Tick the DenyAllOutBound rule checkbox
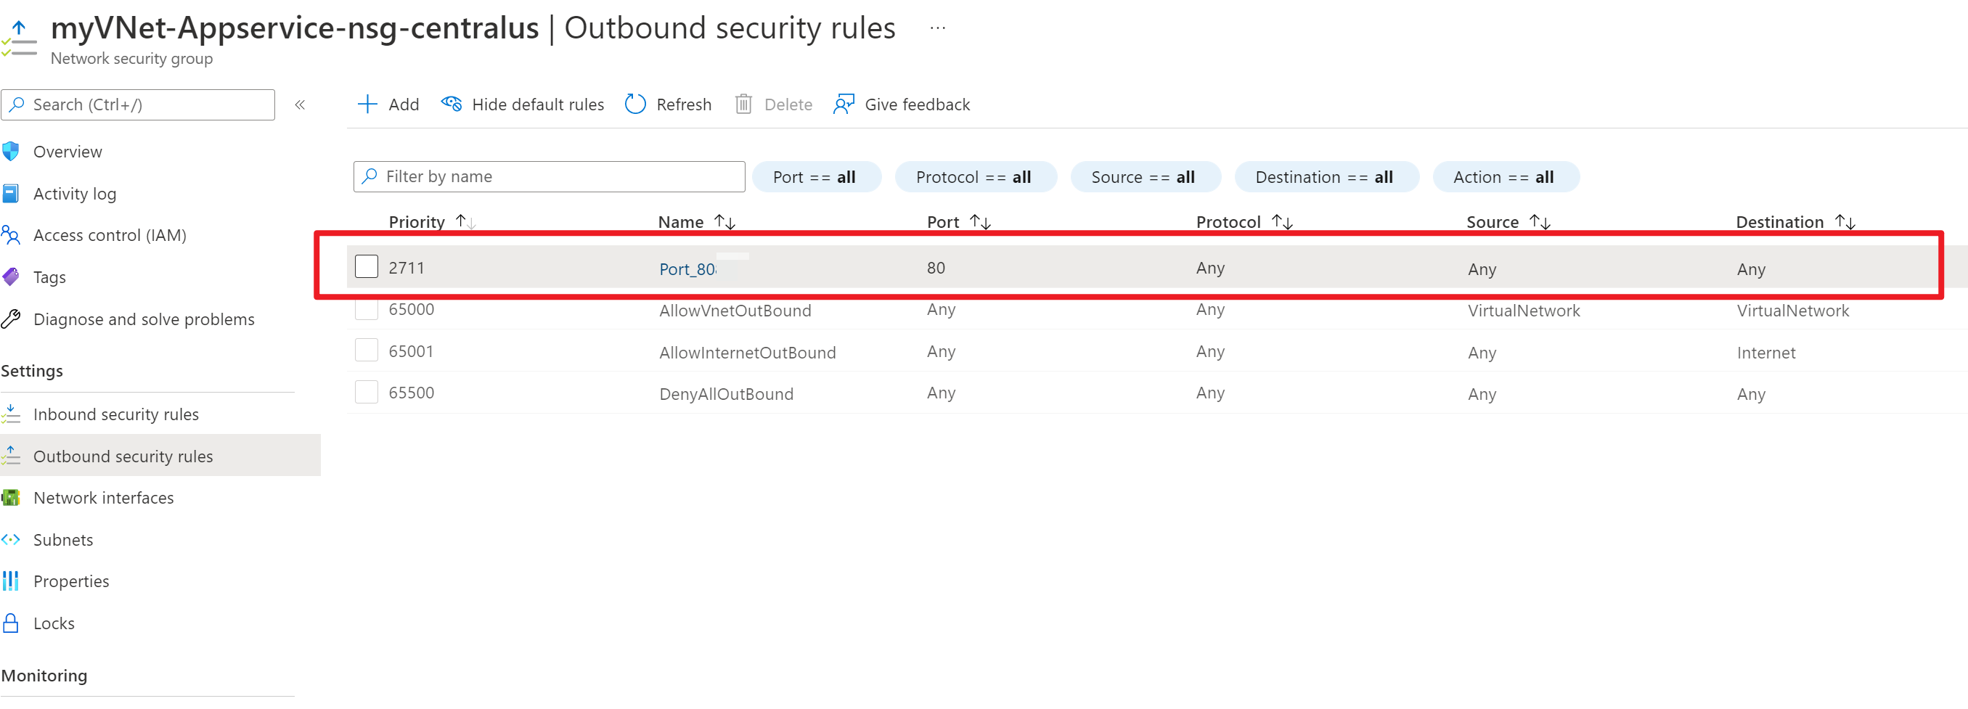1968x709 pixels. click(367, 392)
